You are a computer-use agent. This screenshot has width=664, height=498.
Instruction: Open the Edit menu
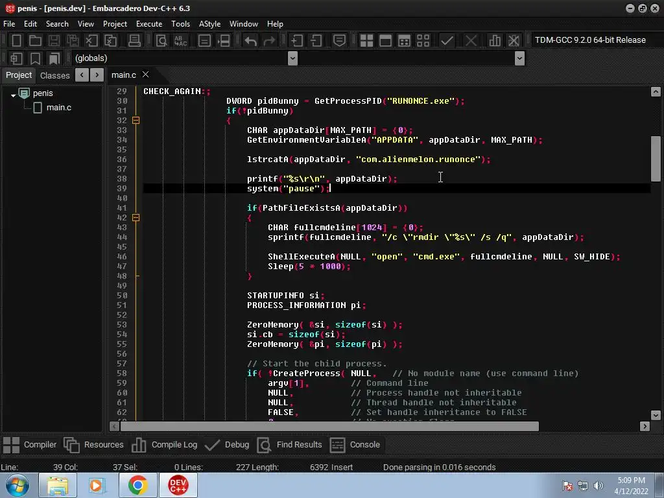pos(30,24)
